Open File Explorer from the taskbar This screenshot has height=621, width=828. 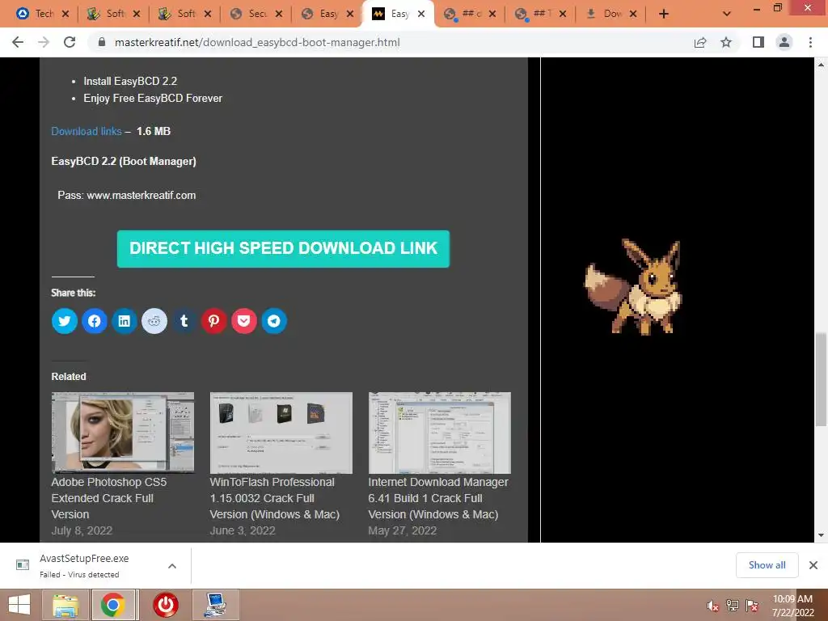65,605
